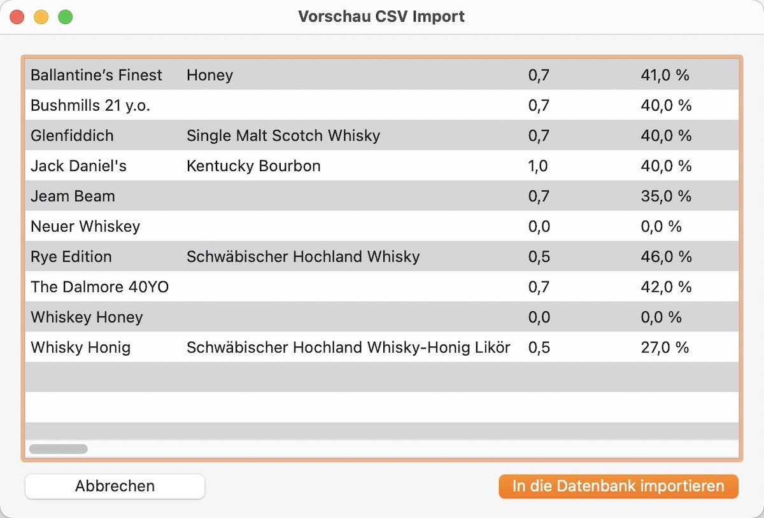Select the Neuer Whiskey row
This screenshot has height=518, width=764.
[382, 226]
